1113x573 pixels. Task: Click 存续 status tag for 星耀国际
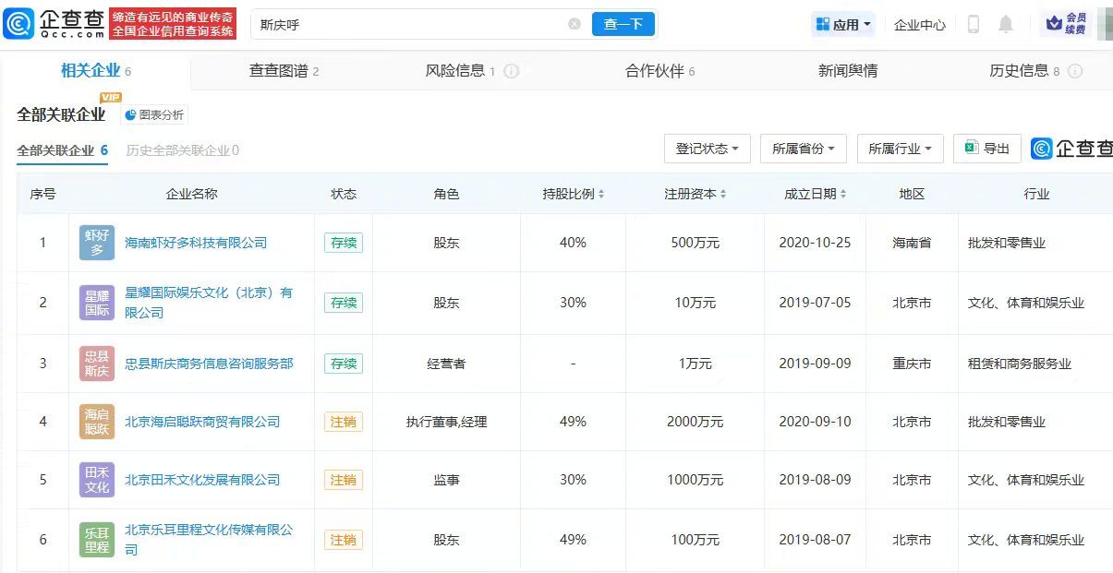click(x=344, y=303)
